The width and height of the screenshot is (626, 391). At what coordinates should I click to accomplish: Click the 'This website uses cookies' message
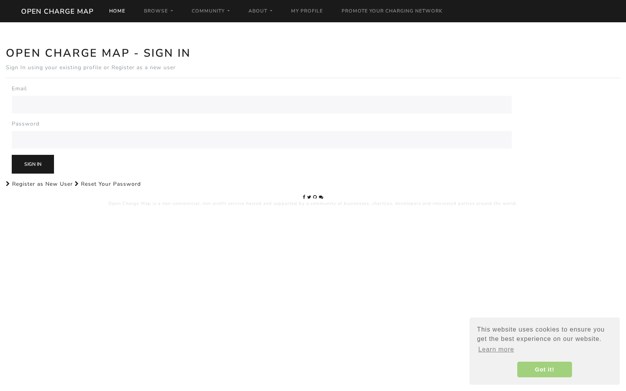click(x=541, y=334)
